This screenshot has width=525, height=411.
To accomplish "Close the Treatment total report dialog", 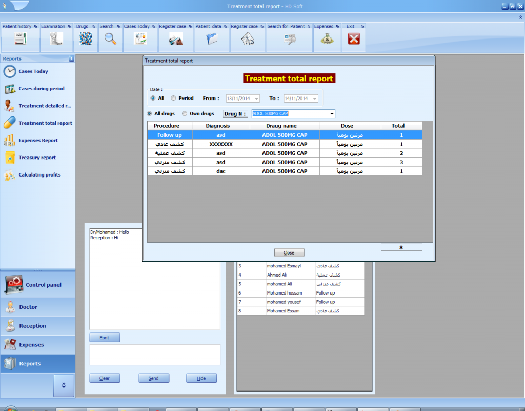I will (289, 252).
